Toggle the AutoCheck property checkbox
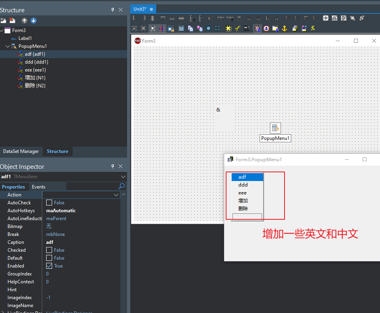The image size is (380, 313). tap(49, 203)
